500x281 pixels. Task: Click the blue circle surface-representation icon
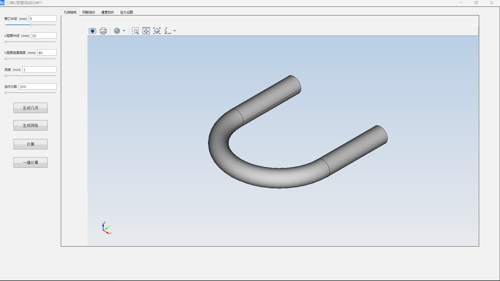(117, 31)
